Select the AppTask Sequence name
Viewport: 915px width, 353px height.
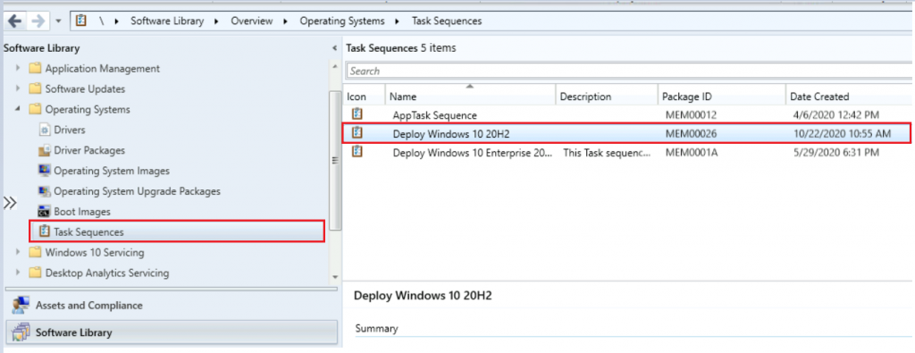[x=435, y=115]
